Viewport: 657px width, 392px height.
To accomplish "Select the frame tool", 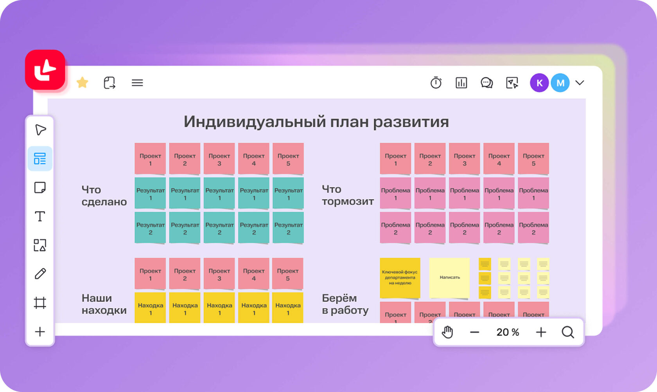I will 40,303.
